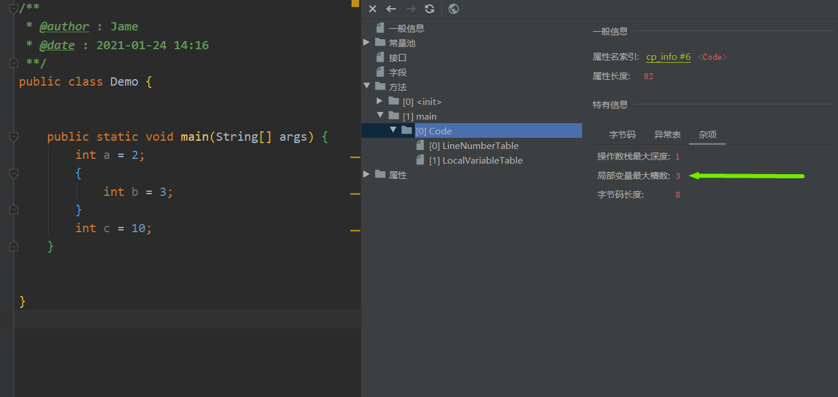This screenshot has width=838, height=397.
Task: Click the 接口 file icon
Action: [380, 57]
